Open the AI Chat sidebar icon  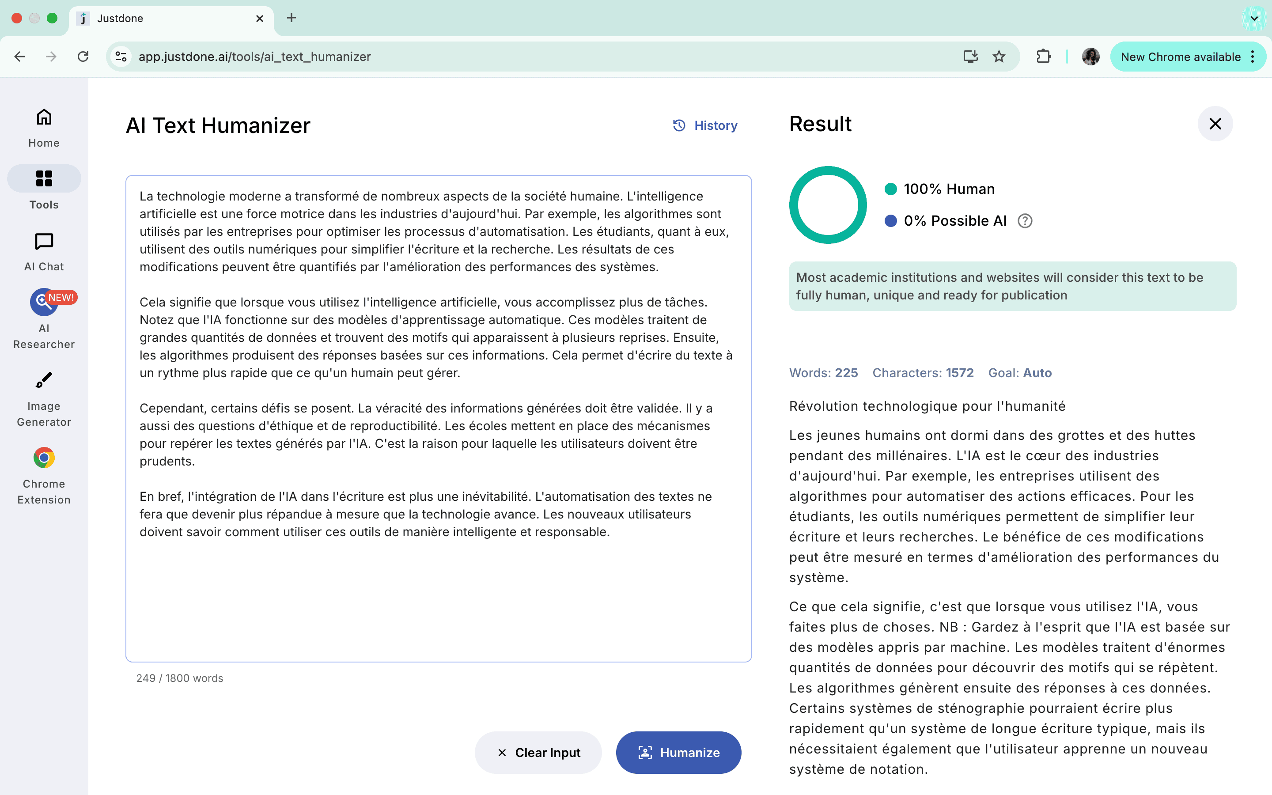[x=44, y=241]
